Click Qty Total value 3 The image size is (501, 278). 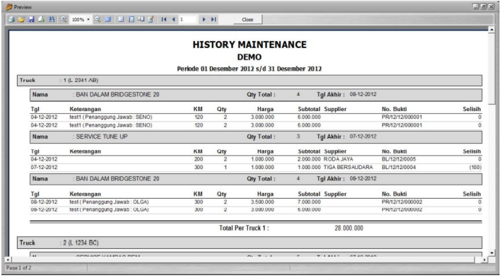click(x=298, y=137)
